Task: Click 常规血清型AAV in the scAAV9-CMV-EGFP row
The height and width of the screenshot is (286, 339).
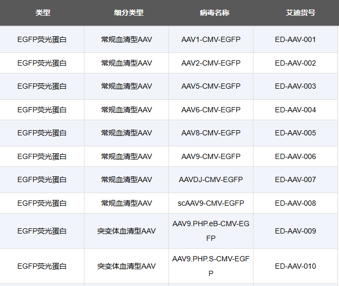Action: point(126,203)
